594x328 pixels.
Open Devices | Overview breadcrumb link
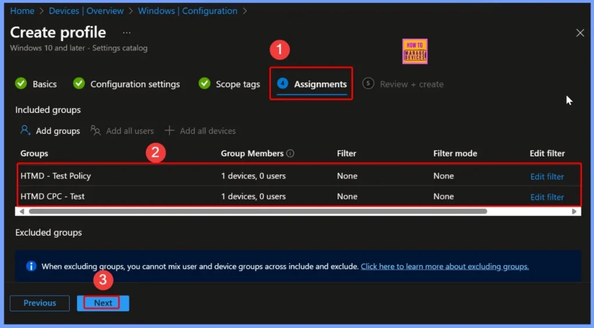(85, 11)
